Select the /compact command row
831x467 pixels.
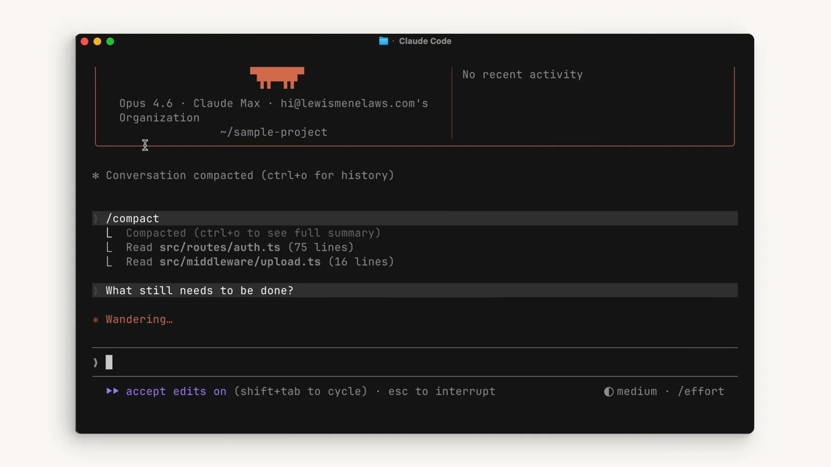(x=415, y=218)
